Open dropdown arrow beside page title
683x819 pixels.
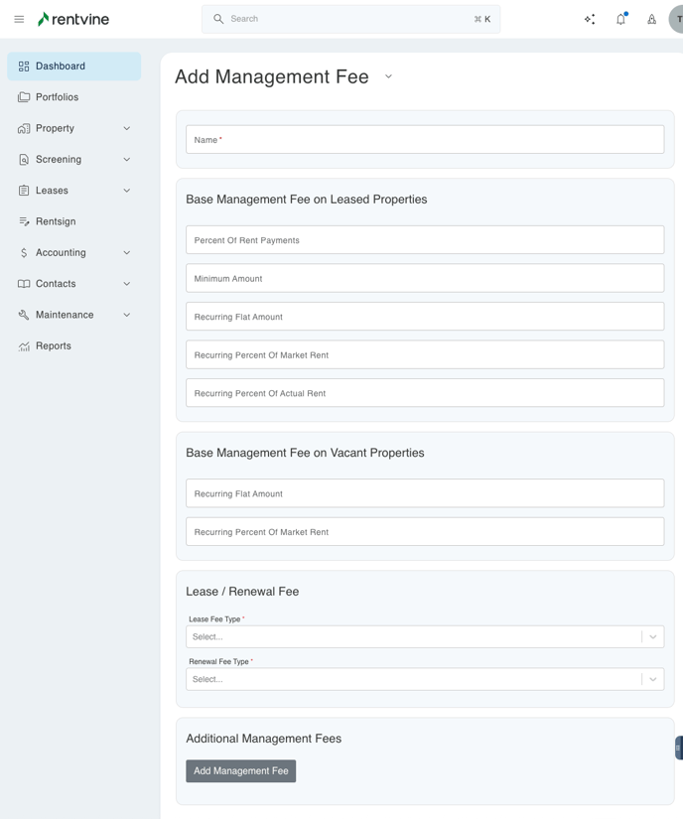(388, 76)
